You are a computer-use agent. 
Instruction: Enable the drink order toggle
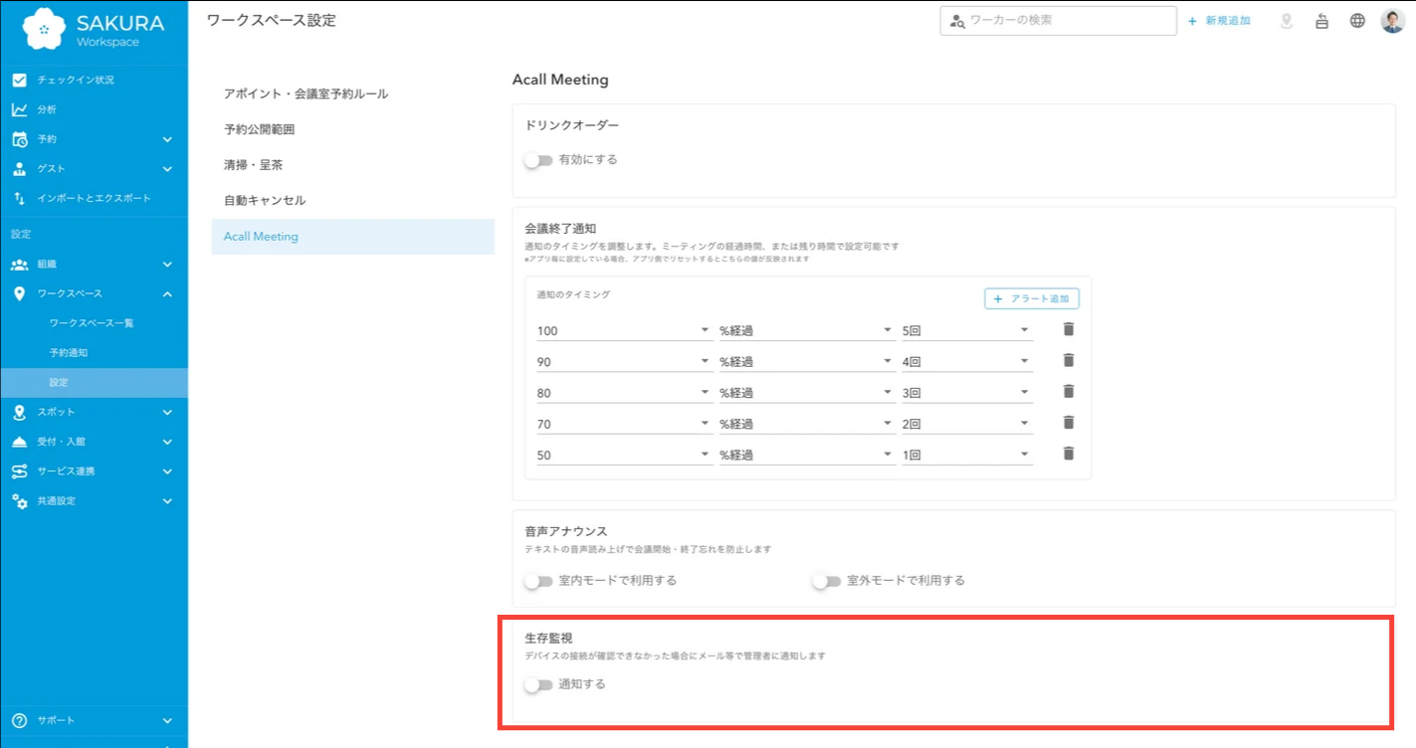tap(538, 160)
